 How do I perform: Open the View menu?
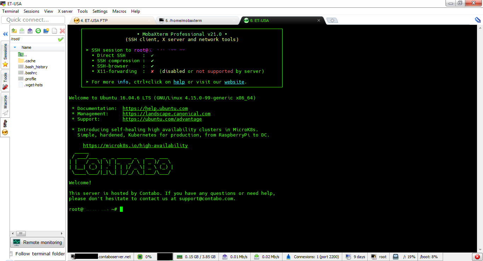[x=49, y=11]
